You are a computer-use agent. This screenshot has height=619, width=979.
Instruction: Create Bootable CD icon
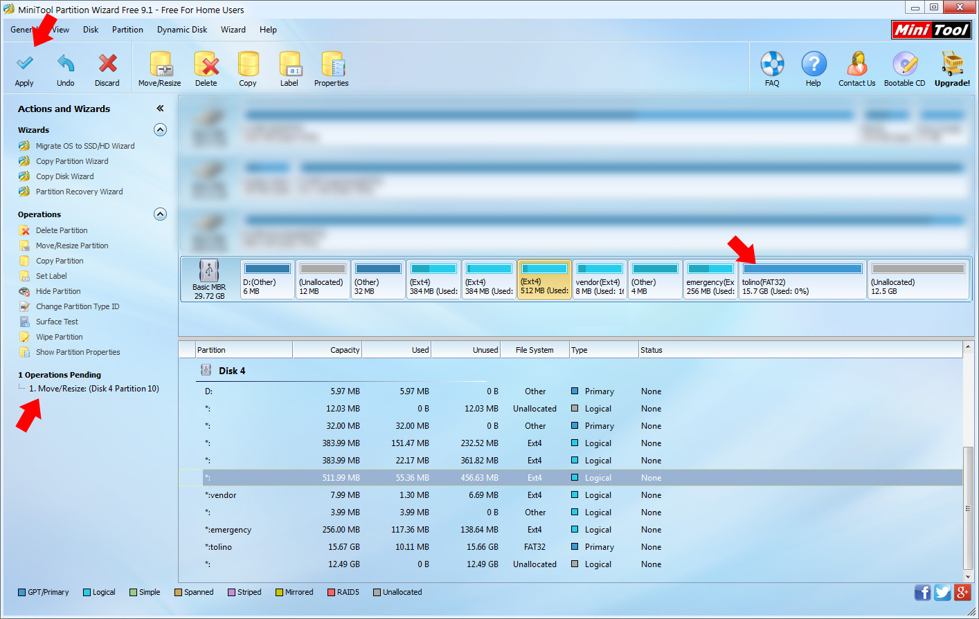(905, 69)
